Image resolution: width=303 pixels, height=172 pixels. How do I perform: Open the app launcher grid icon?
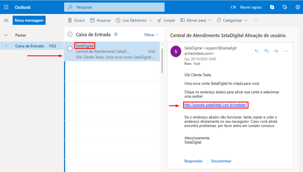click(6, 7)
